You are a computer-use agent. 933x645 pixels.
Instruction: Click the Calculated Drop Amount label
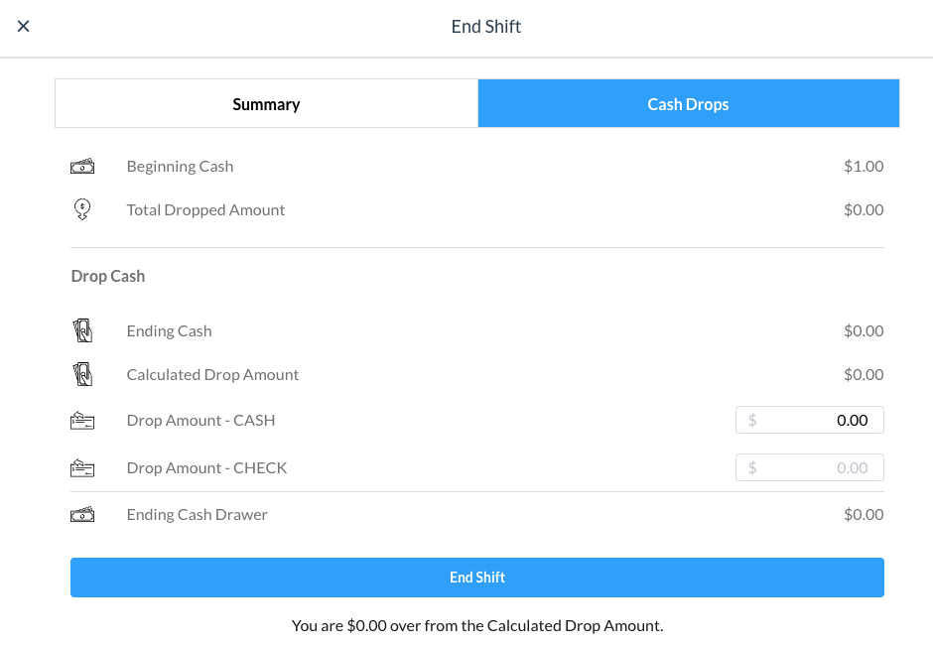[212, 375]
